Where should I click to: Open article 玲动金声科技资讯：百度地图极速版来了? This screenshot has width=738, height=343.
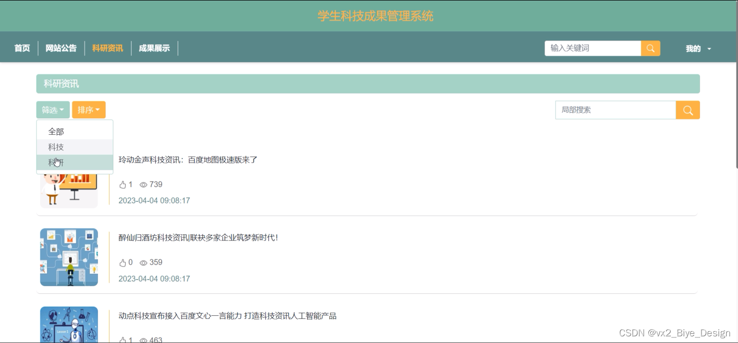point(188,160)
